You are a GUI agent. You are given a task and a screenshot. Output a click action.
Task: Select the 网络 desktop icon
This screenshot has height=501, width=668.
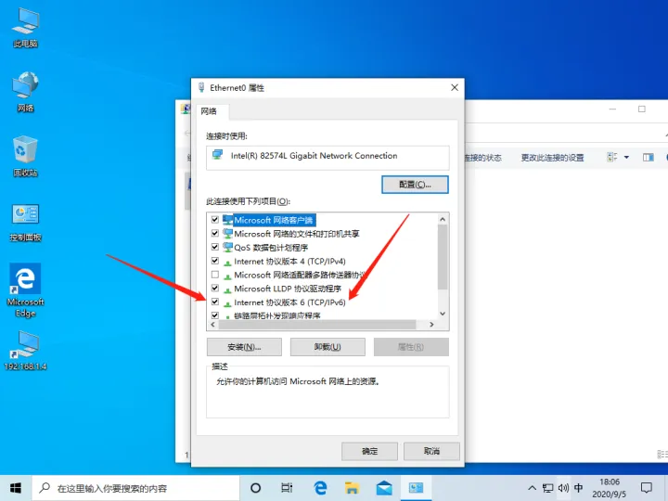point(26,92)
